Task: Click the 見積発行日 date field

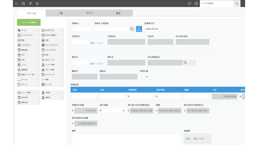Action: tap(152, 29)
